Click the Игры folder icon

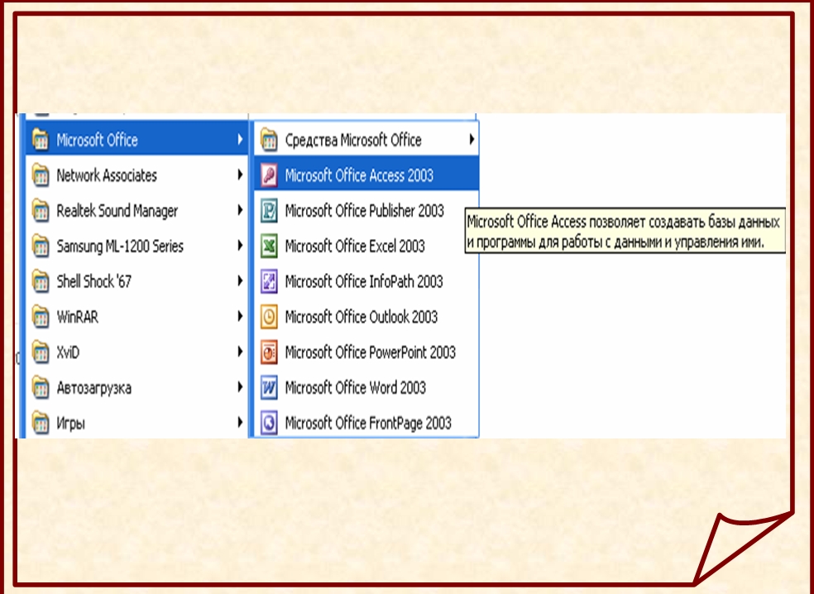point(41,423)
